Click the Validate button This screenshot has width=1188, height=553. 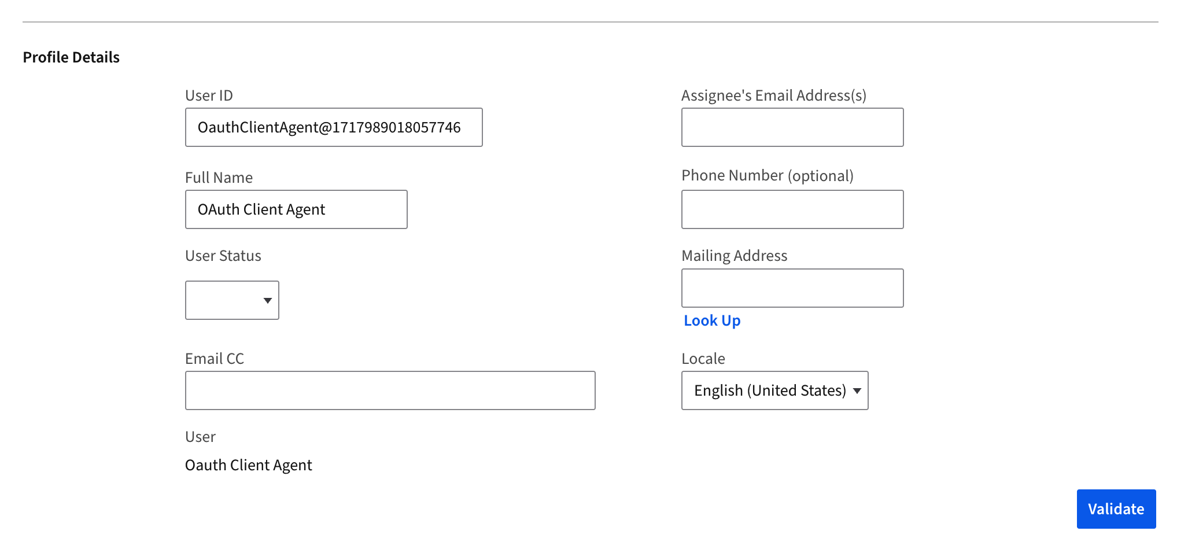[x=1116, y=509]
